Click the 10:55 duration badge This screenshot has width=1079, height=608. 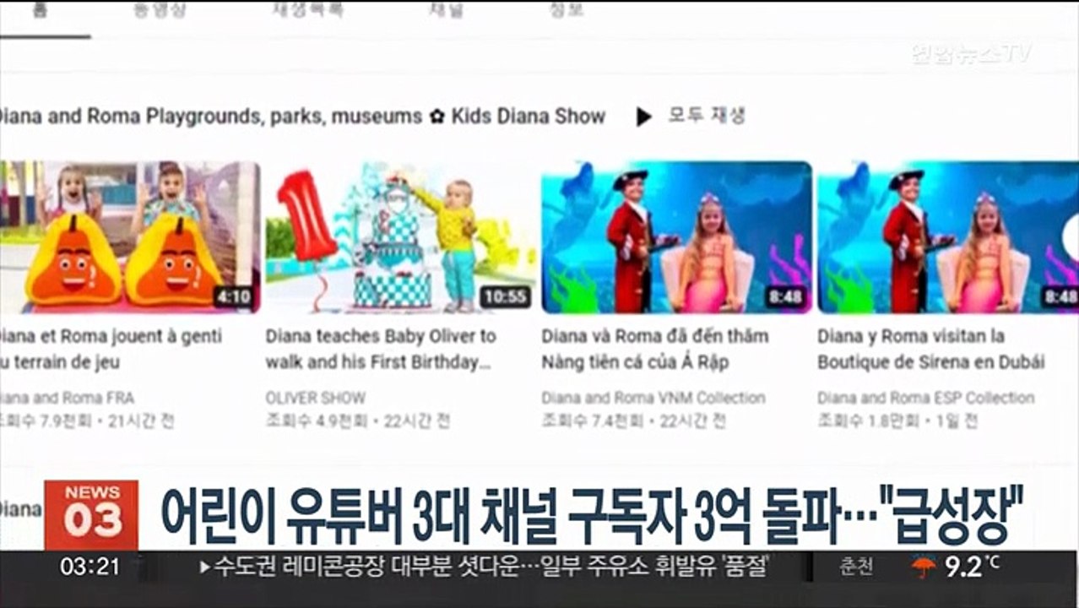pos(506,297)
